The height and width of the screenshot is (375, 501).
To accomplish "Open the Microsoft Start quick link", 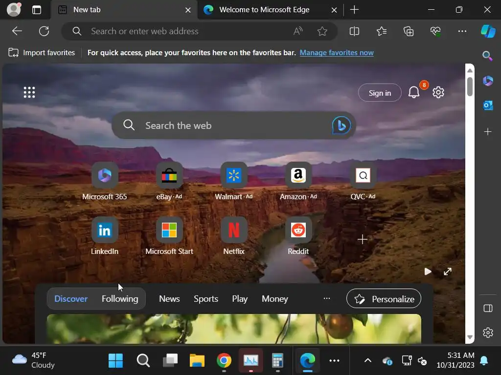I will pos(169,236).
